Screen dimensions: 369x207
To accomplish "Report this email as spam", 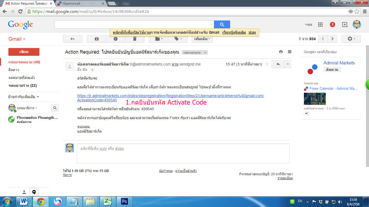I will (116, 39).
